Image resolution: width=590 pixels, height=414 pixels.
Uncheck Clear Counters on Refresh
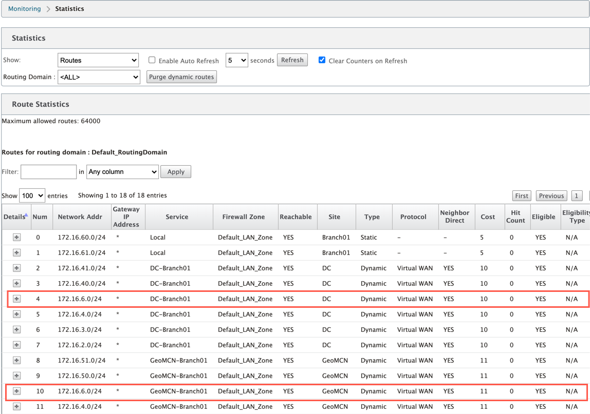[322, 60]
